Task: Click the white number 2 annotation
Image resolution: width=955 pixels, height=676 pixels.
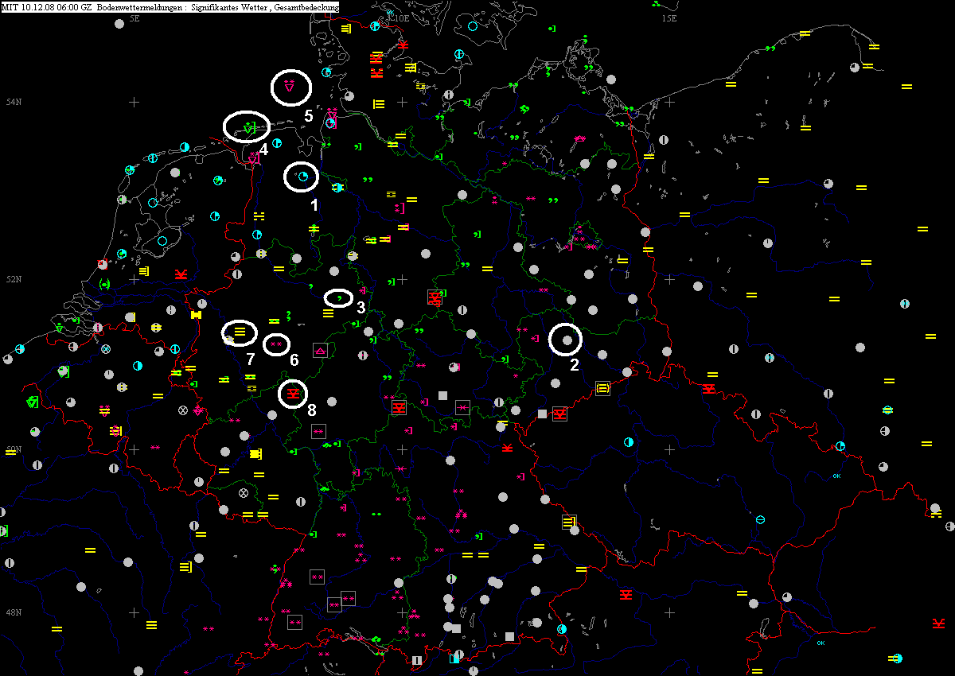Action: 573,365
